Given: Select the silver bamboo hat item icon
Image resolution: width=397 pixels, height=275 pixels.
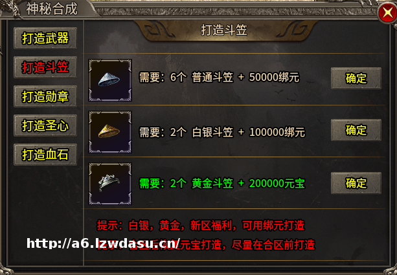Looking at the screenshot, I should [x=110, y=80].
